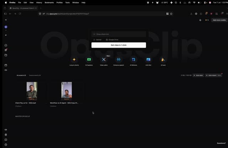Open the help circle icon at sidebar bottom

pyautogui.click(x=6, y=145)
